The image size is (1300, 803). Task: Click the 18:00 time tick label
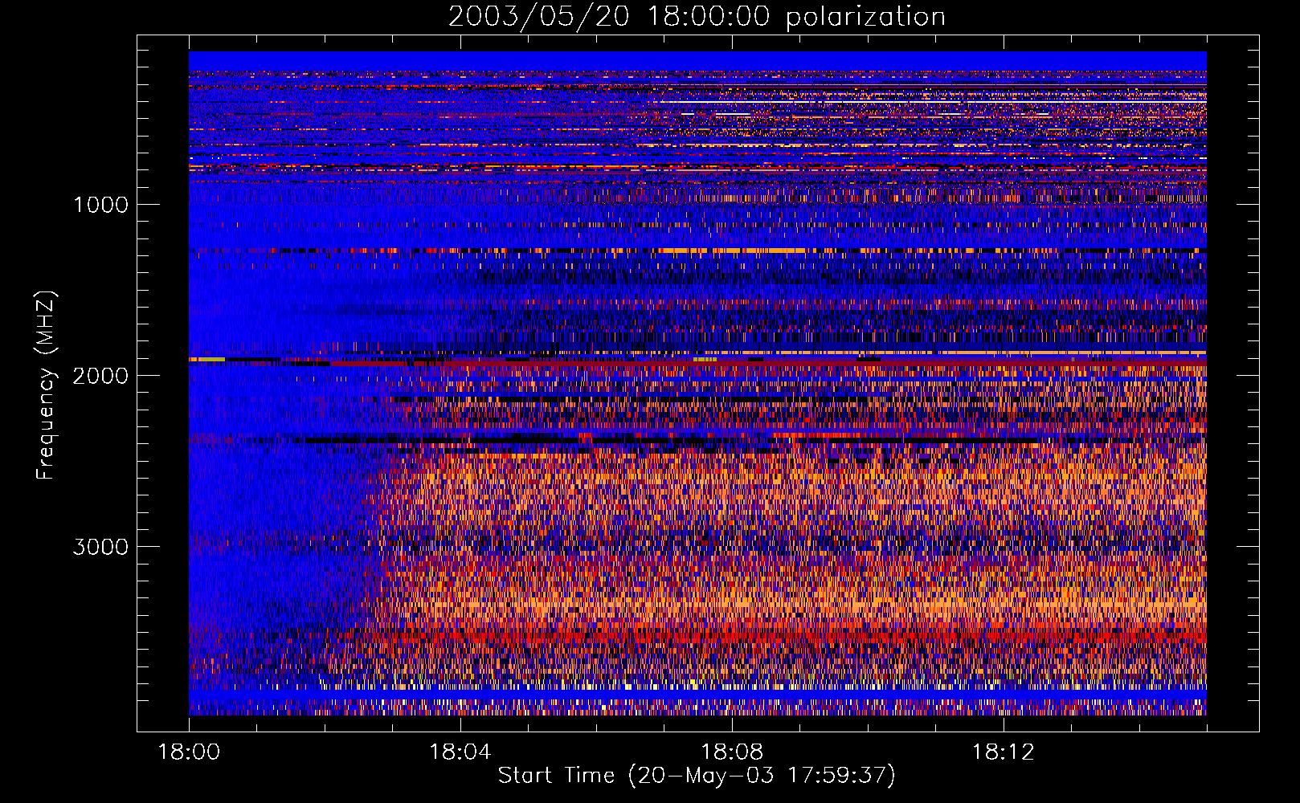coord(189,752)
